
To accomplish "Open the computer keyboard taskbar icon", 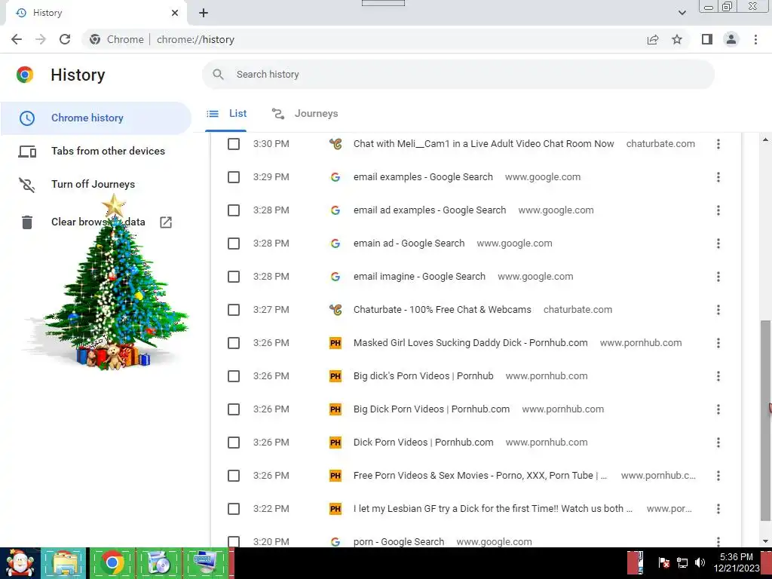I will (206, 563).
